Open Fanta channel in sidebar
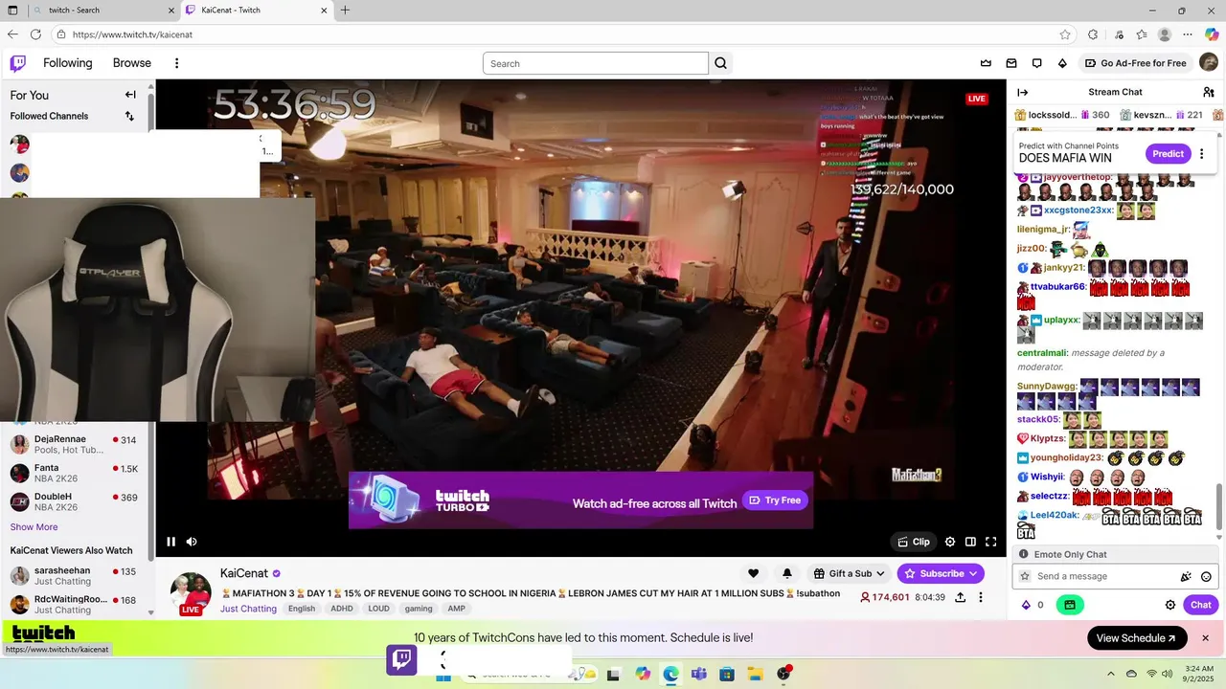Screen dimensions: 1226x689 point(74,473)
